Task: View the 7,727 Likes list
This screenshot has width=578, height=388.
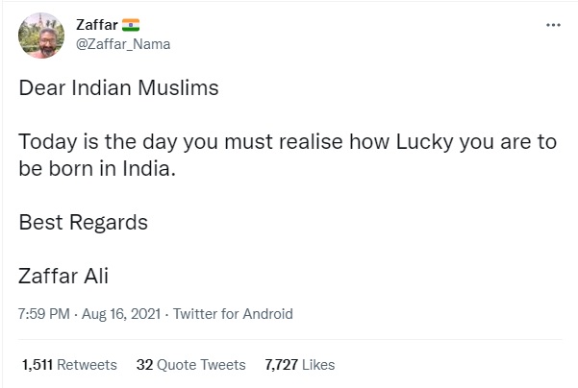Action: point(299,365)
